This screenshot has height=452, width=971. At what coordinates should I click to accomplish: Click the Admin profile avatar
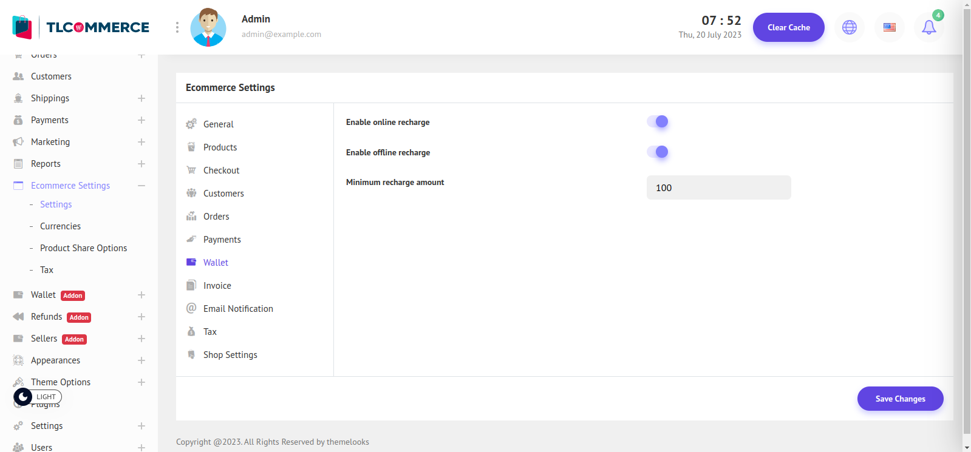pyautogui.click(x=208, y=27)
